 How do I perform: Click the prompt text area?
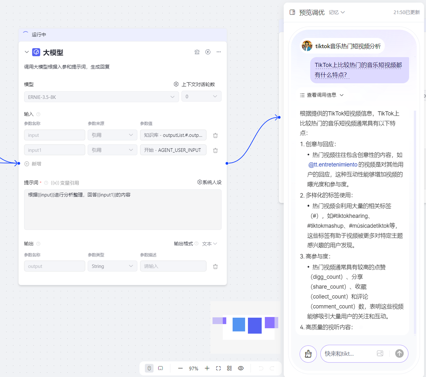(x=123, y=210)
